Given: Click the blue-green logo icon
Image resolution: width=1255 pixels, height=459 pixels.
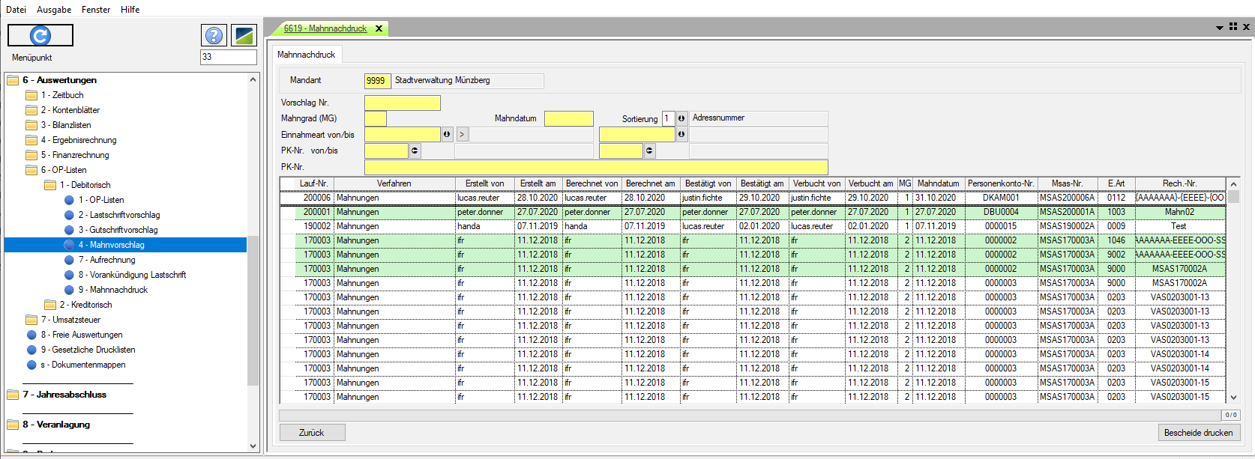Looking at the screenshot, I should point(244,35).
